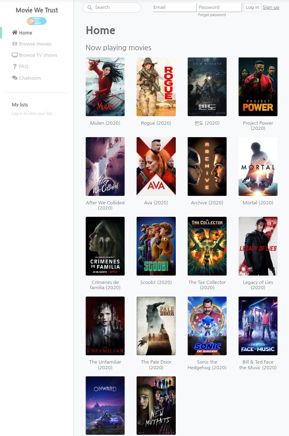The width and height of the screenshot is (289, 436).
Task: Select the Home menu item label
Action: coord(26,33)
